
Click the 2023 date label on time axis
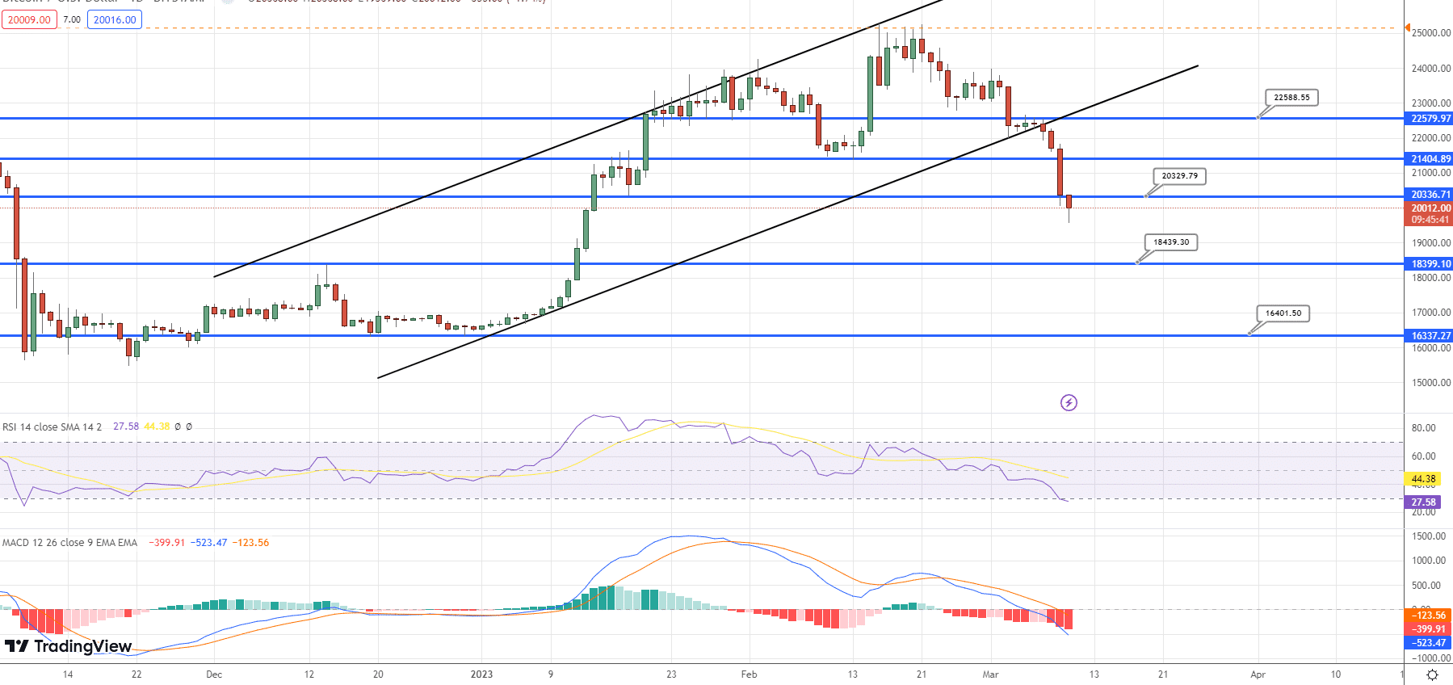pyautogui.click(x=481, y=674)
